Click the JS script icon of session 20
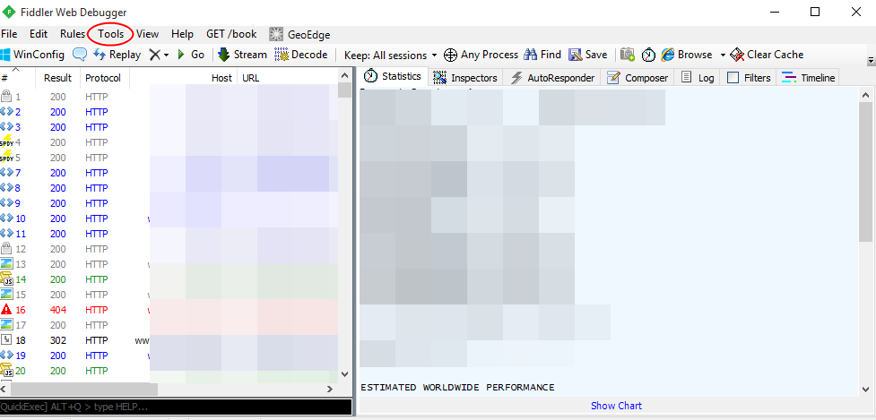 pyautogui.click(x=6, y=371)
